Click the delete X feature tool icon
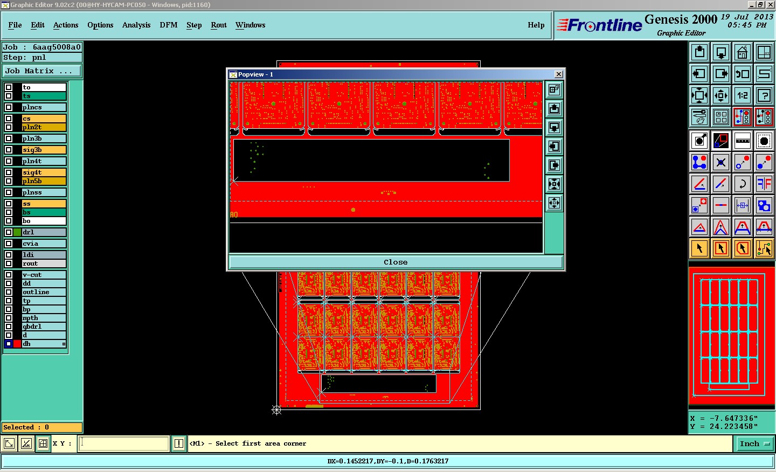Viewport: 776px width, 472px height. tap(721, 162)
